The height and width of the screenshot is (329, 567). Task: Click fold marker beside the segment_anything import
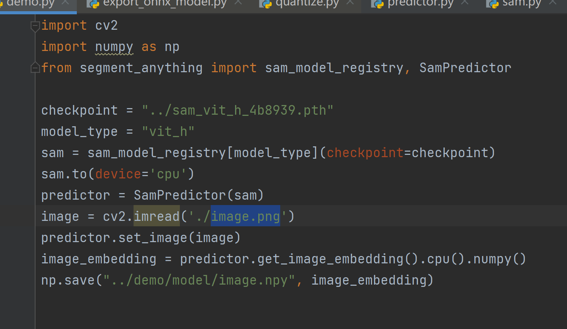[34, 68]
